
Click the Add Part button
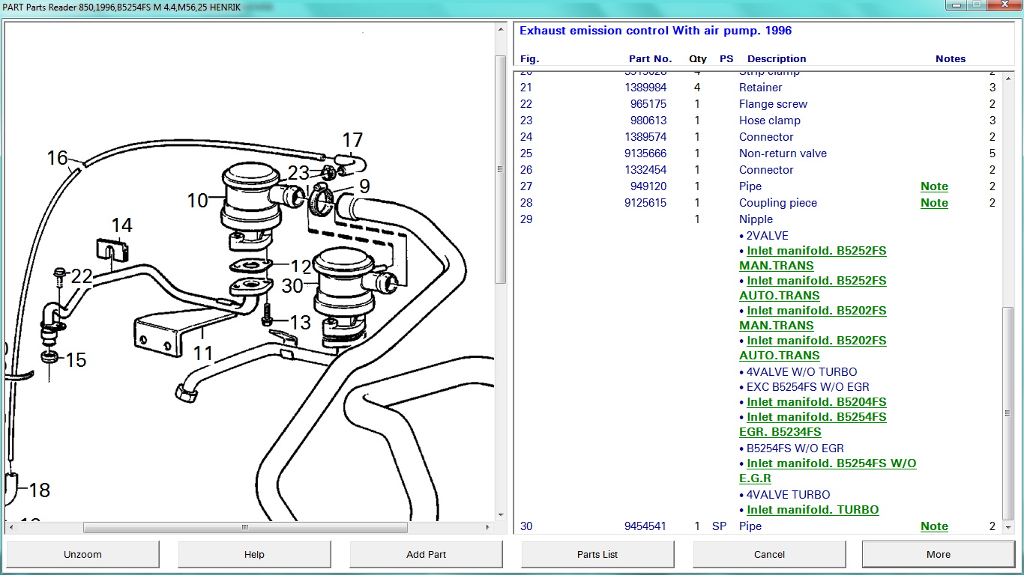pyautogui.click(x=426, y=555)
